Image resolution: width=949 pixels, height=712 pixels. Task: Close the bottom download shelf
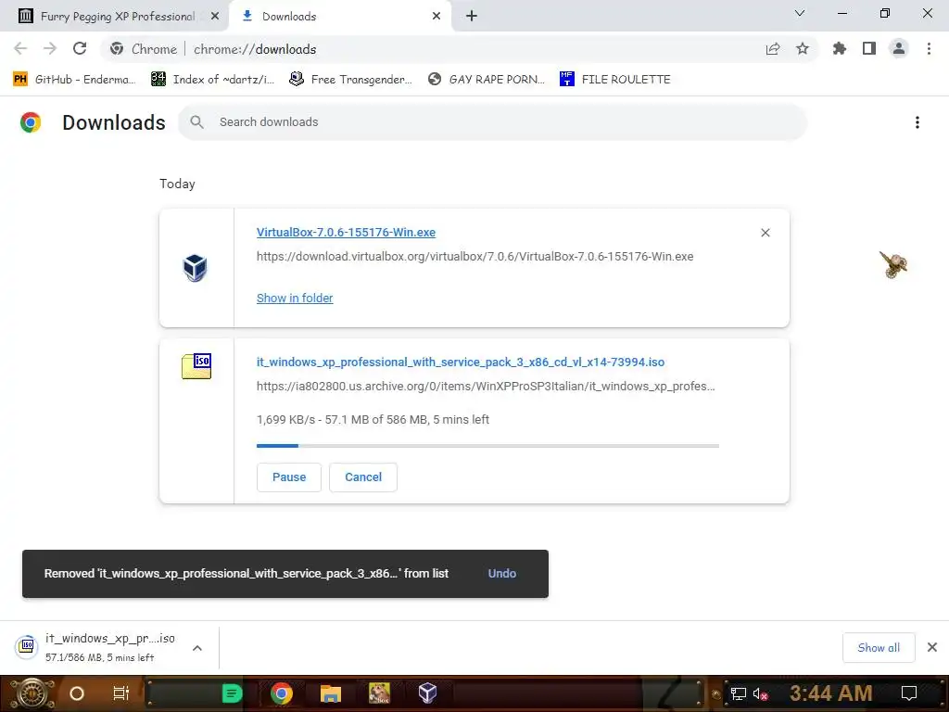932,647
